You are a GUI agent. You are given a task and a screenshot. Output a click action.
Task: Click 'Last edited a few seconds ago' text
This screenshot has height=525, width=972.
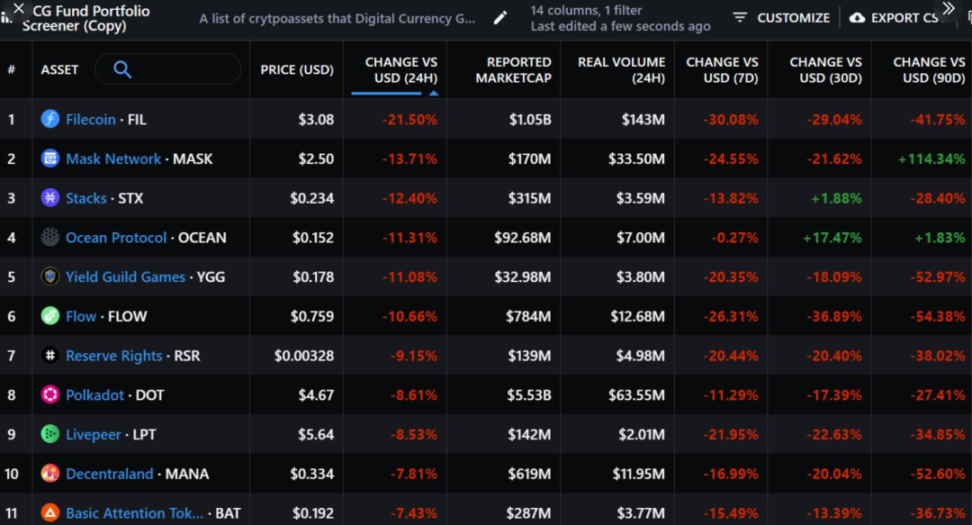click(620, 26)
